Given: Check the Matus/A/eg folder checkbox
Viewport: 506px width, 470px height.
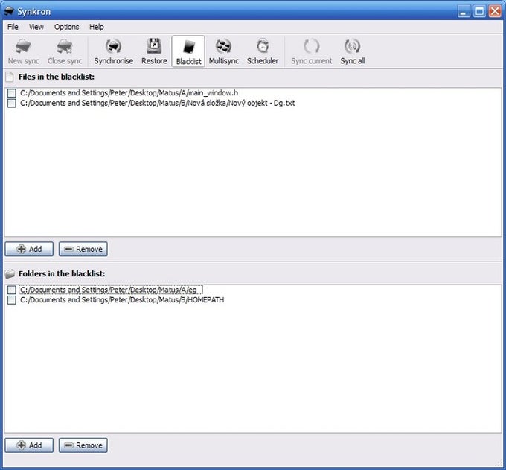Looking at the screenshot, I should 12,290.
